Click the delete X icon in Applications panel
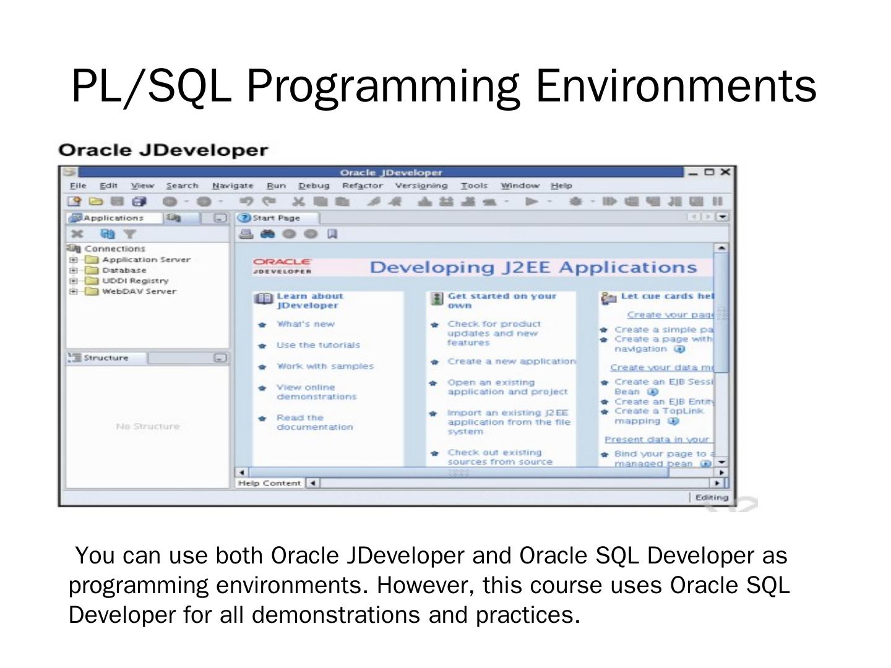 click(77, 234)
